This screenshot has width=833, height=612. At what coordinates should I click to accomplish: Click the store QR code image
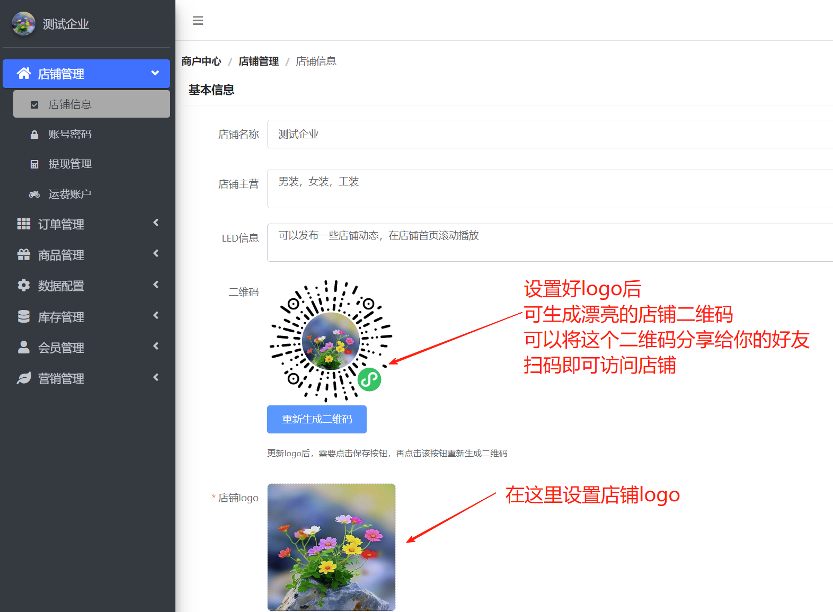click(331, 341)
